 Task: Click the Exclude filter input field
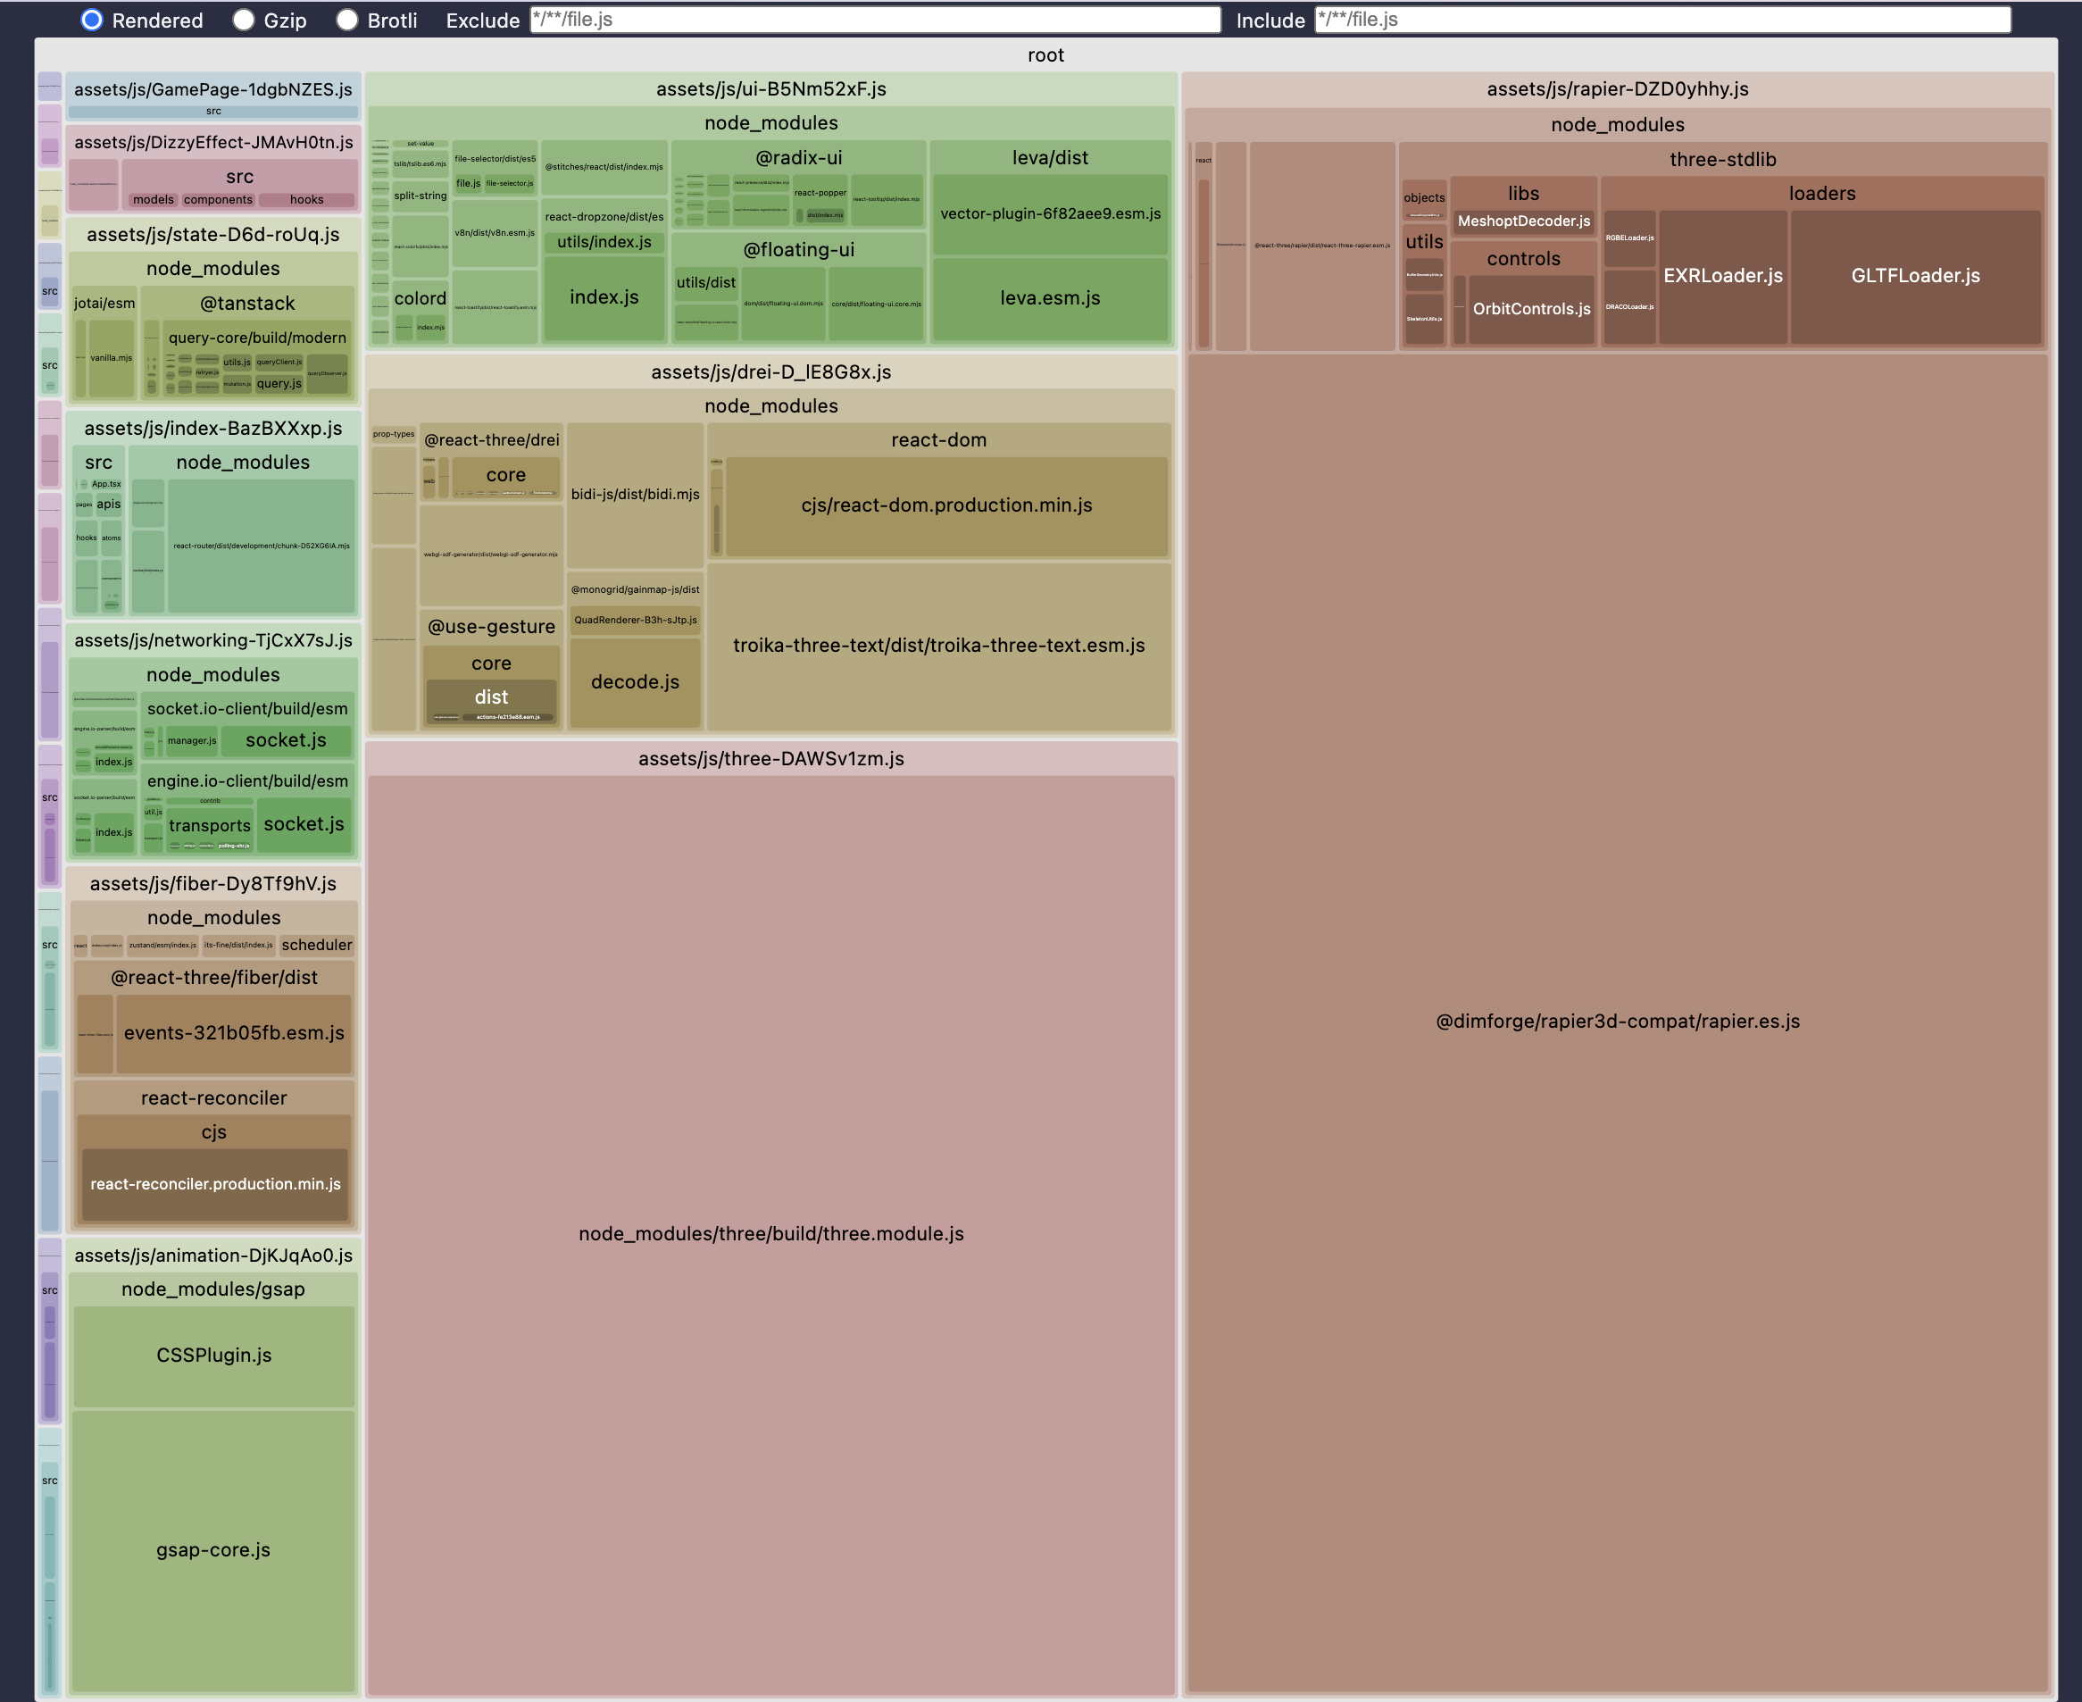click(x=874, y=20)
